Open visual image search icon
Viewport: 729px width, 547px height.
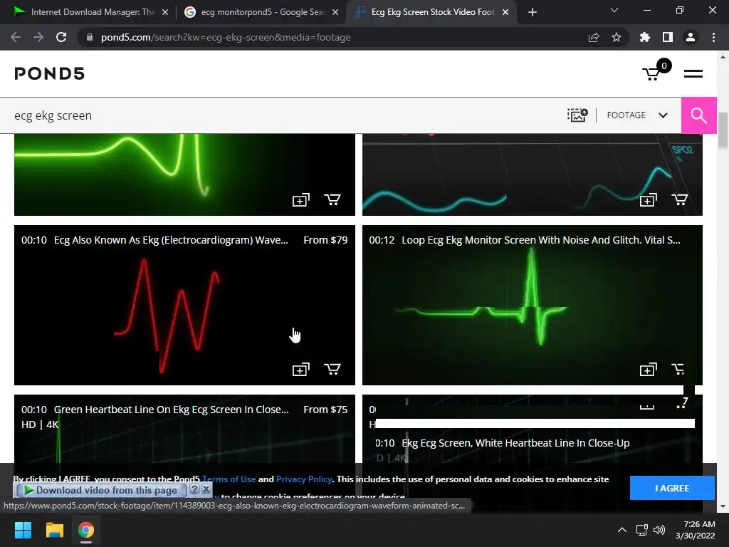click(x=577, y=115)
